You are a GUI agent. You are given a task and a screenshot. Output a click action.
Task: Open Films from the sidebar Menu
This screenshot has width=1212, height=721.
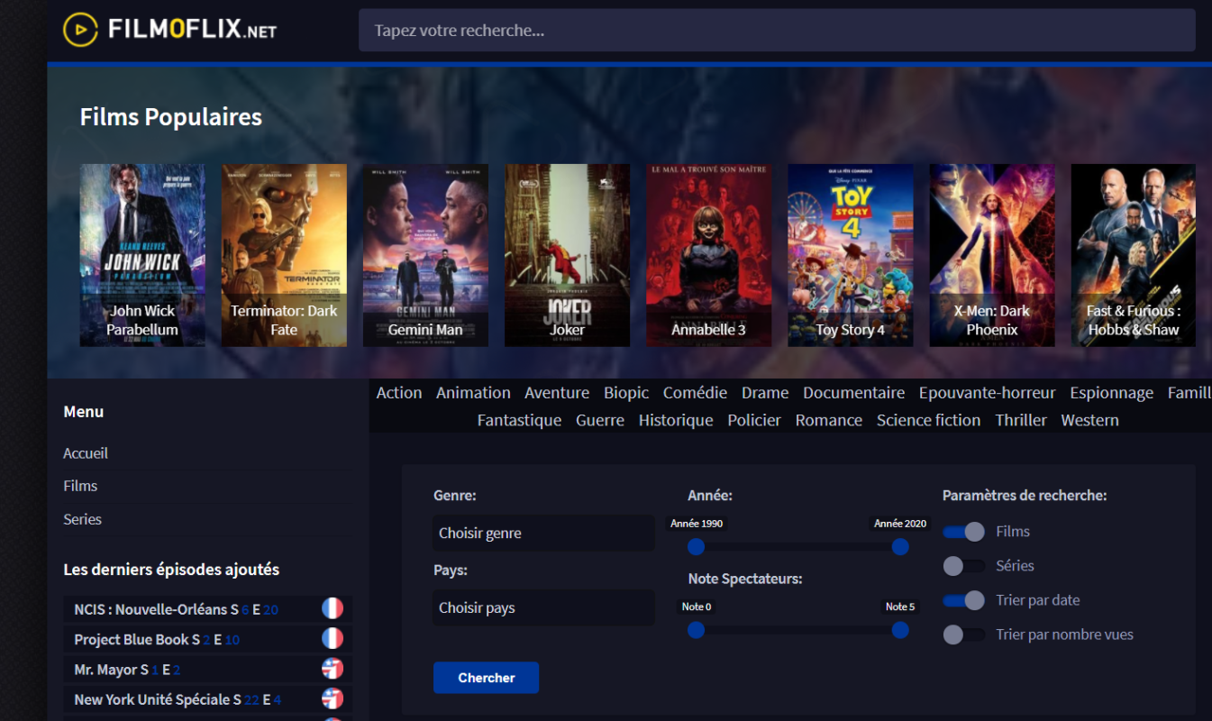80,486
